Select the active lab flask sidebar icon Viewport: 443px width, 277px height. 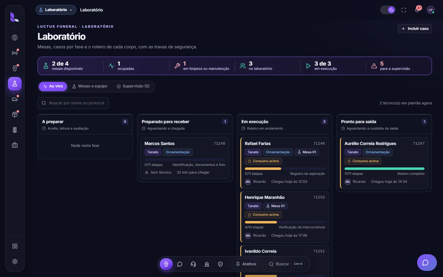(x=15, y=84)
